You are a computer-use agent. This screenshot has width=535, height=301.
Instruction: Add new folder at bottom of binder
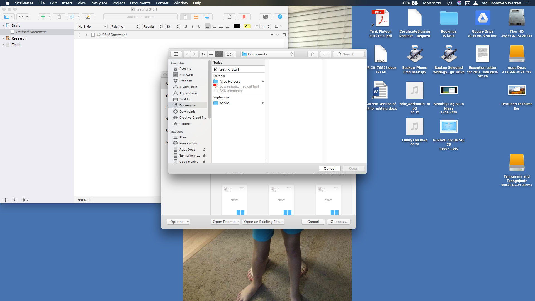14,200
